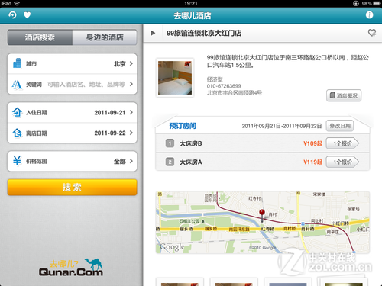Image resolution: width=382 pixels, height=286 pixels.
Task: Click 修改日期 modify dates button
Action: coord(340,126)
